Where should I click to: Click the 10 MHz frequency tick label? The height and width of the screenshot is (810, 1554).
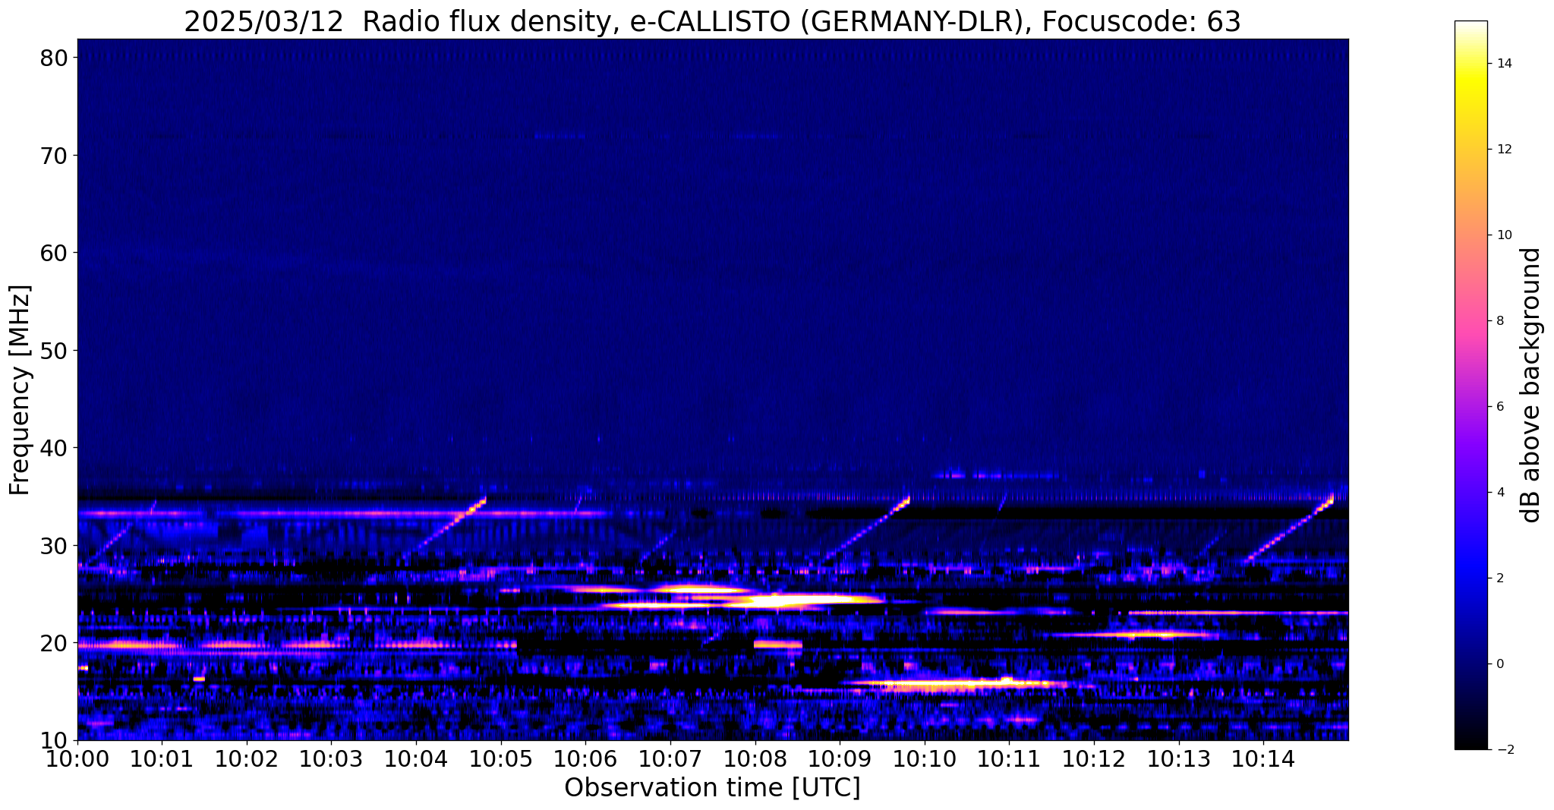coord(54,740)
